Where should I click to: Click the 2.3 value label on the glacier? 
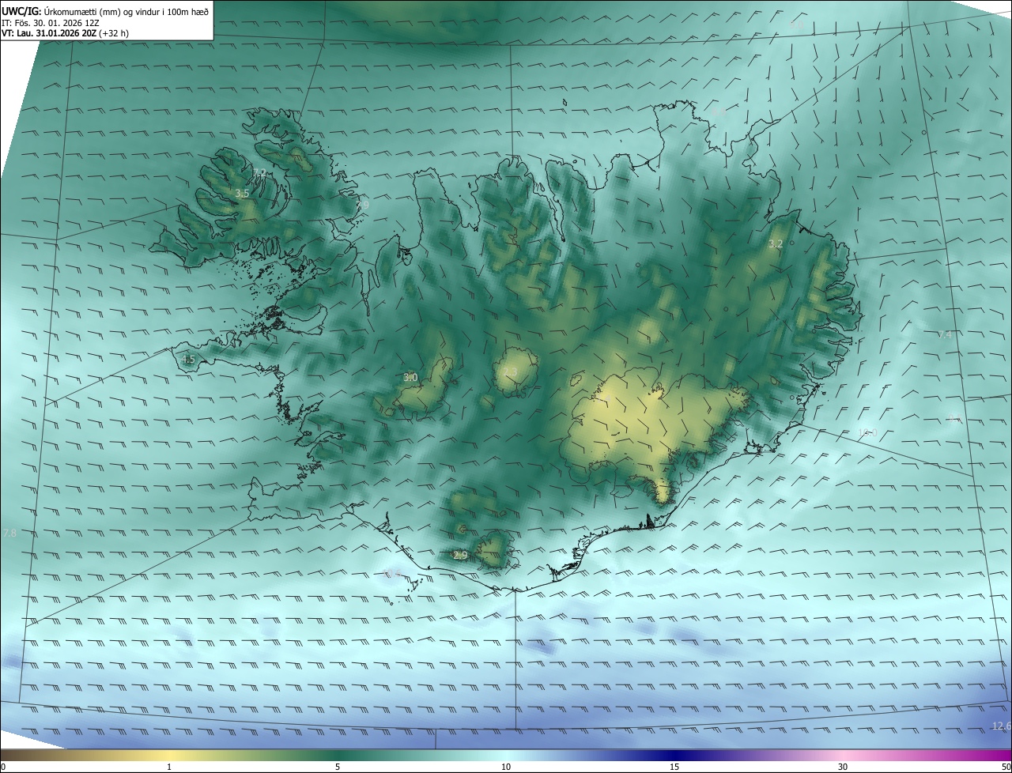[510, 371]
